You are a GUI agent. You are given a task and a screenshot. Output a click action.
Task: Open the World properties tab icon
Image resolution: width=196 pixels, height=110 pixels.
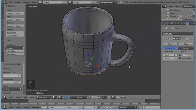coord(178,24)
